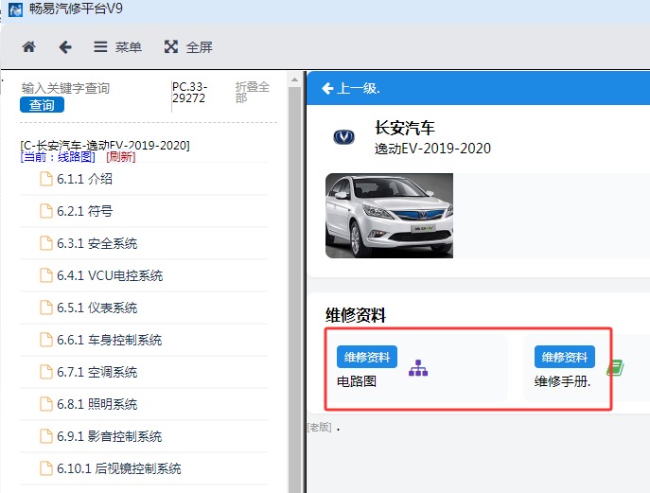
Task: Click the Changan car brand logo
Action: coord(344,137)
